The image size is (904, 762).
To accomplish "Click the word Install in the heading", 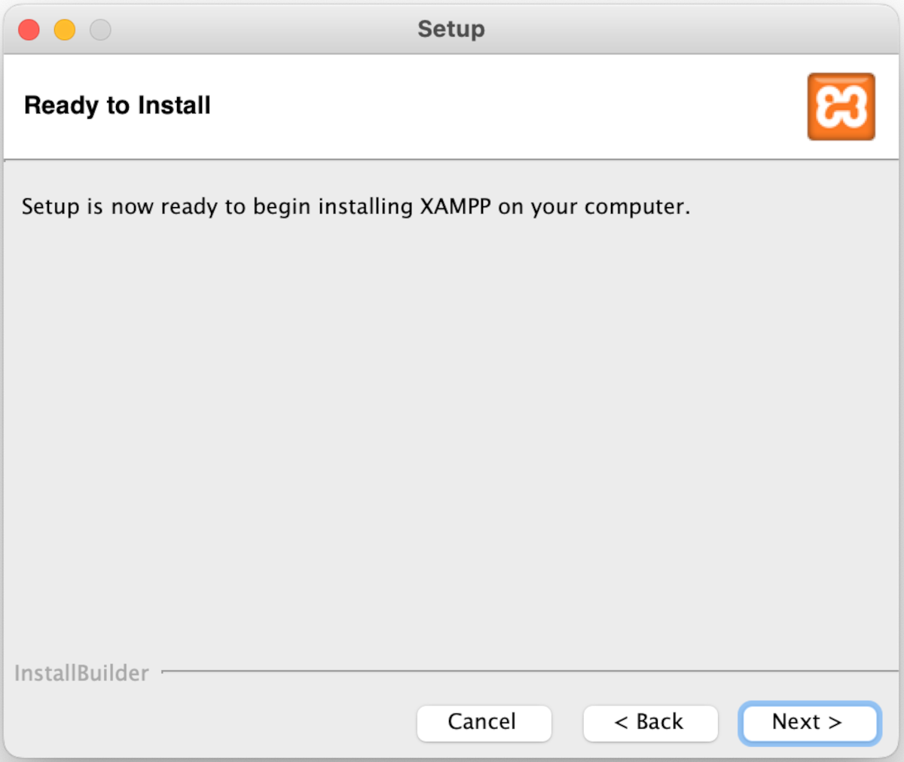I will click(174, 105).
